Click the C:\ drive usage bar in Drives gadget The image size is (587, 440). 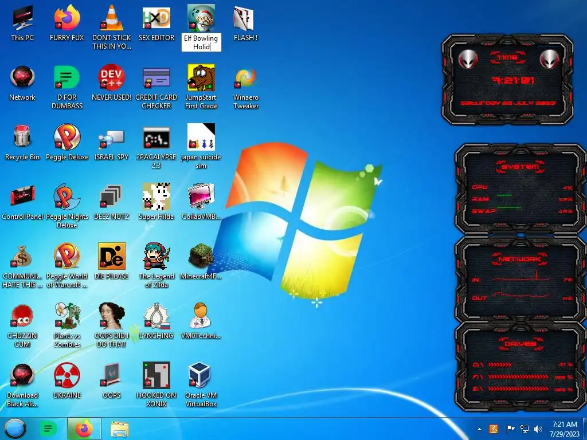point(500,364)
